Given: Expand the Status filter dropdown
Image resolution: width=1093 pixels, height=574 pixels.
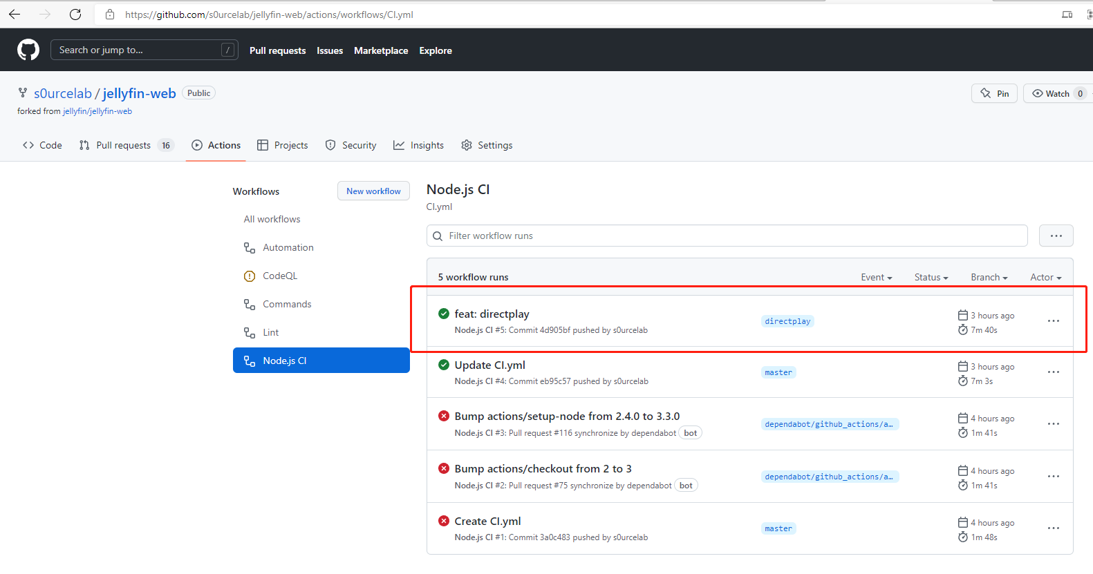Looking at the screenshot, I should click(931, 277).
